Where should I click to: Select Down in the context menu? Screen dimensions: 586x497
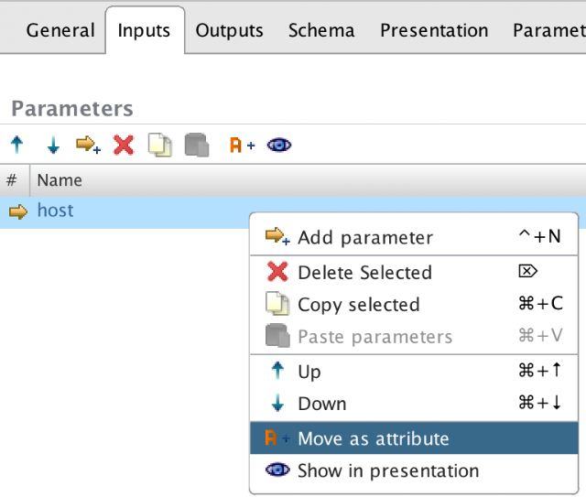coord(321,404)
